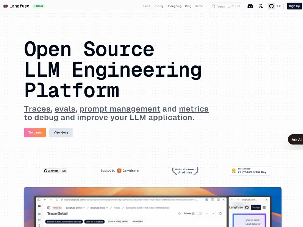303x227 pixels.
Task: Click the Product Hunt medal icon
Action: [234, 171]
